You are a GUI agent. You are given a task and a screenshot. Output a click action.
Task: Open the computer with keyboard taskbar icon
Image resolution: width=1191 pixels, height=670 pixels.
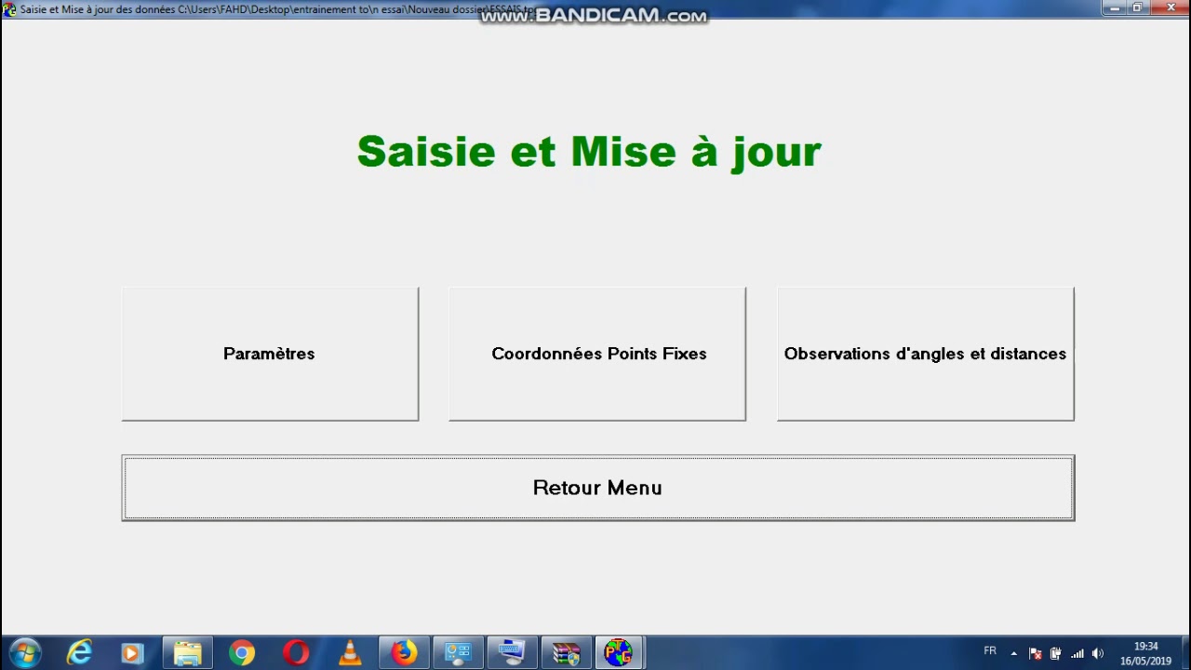click(x=512, y=653)
